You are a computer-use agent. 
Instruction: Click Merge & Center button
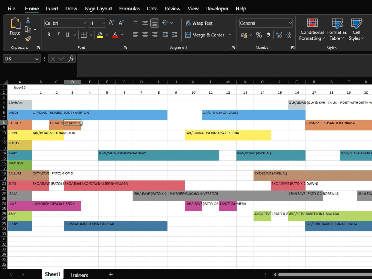pyautogui.click(x=204, y=35)
